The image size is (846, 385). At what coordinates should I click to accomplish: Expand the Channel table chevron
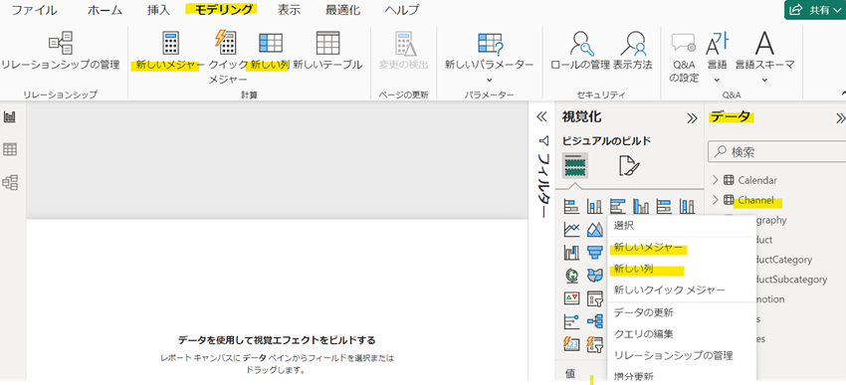pyautogui.click(x=716, y=200)
